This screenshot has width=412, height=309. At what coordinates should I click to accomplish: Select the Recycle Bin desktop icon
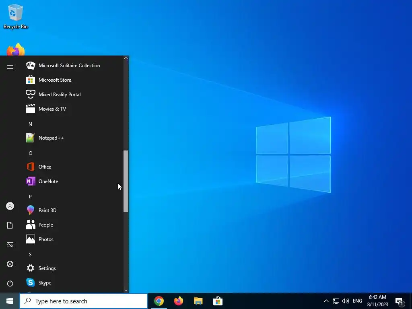click(16, 16)
